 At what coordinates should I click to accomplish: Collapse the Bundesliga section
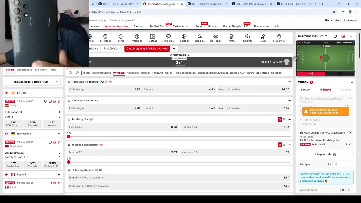59,134
